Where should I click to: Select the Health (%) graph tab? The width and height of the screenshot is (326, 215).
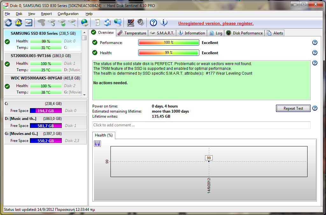tap(103, 135)
